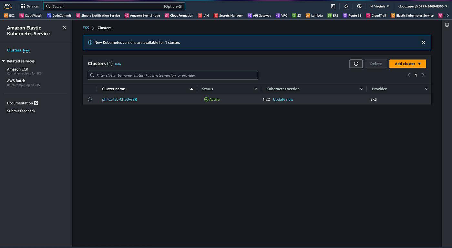This screenshot has width=452, height=248.
Task: Click Update now for version 1.22
Action: pyautogui.click(x=283, y=99)
